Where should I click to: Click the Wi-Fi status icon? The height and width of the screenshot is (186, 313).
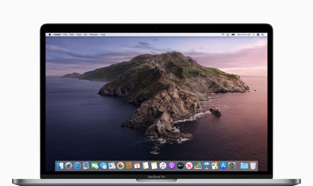(223, 35)
